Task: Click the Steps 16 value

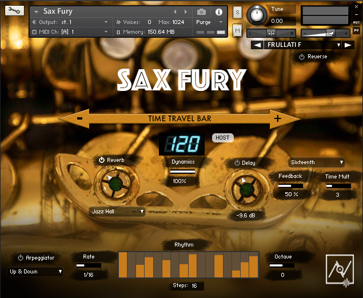Action: [x=194, y=286]
